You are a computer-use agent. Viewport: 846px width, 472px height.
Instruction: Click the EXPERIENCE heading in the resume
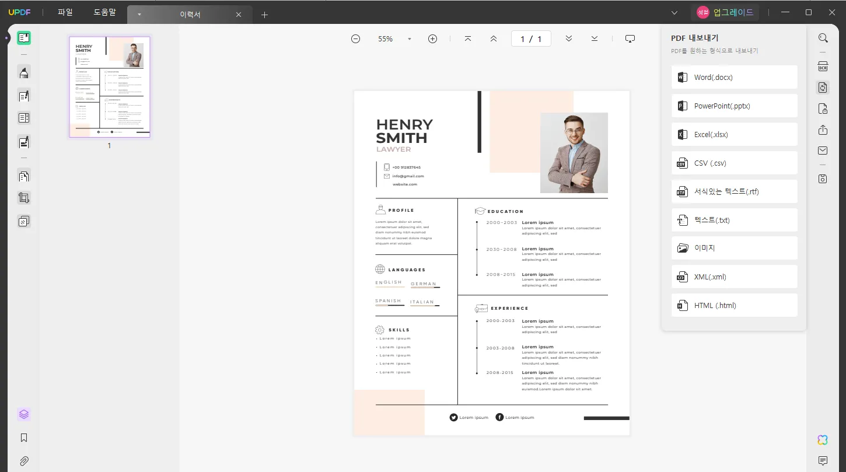(x=509, y=308)
